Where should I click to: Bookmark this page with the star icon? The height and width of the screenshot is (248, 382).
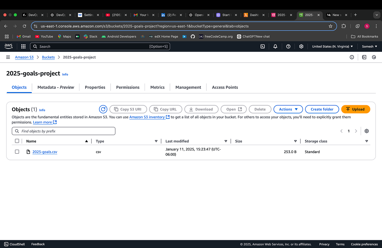point(330,26)
